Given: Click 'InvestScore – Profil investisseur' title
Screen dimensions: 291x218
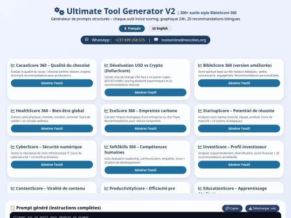Looking at the screenshot, I should point(235,147).
